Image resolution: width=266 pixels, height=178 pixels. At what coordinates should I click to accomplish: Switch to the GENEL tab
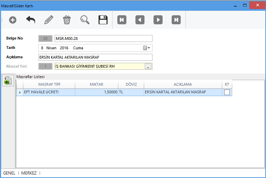pos(9,173)
